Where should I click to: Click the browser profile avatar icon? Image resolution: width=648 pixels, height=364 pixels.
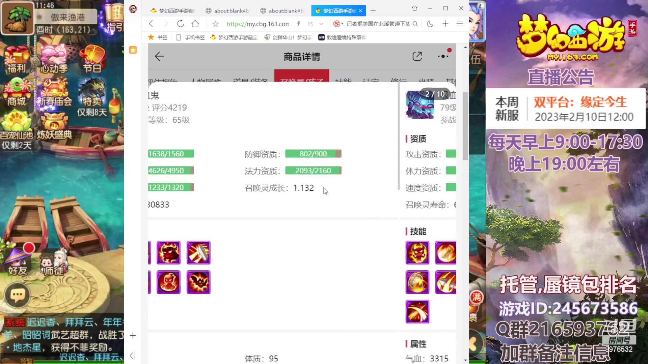(x=133, y=9)
